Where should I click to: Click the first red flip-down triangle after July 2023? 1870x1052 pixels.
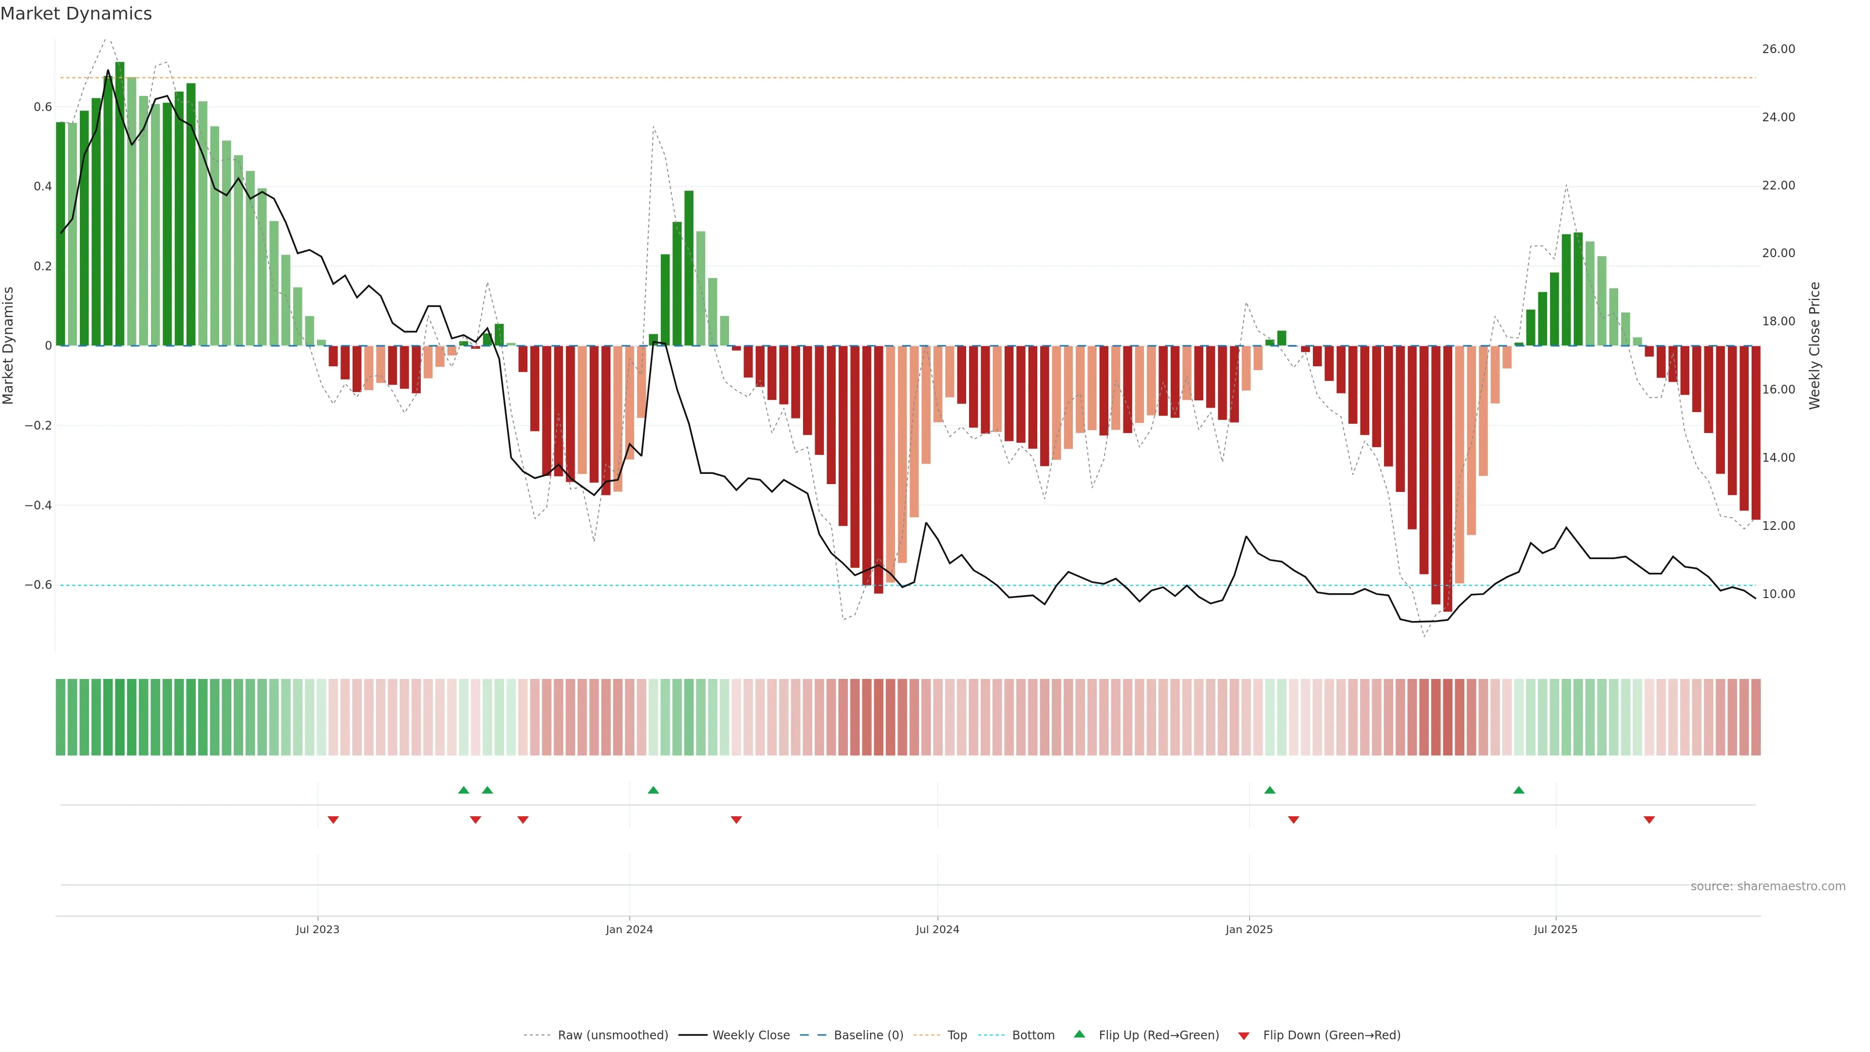pyautogui.click(x=333, y=820)
